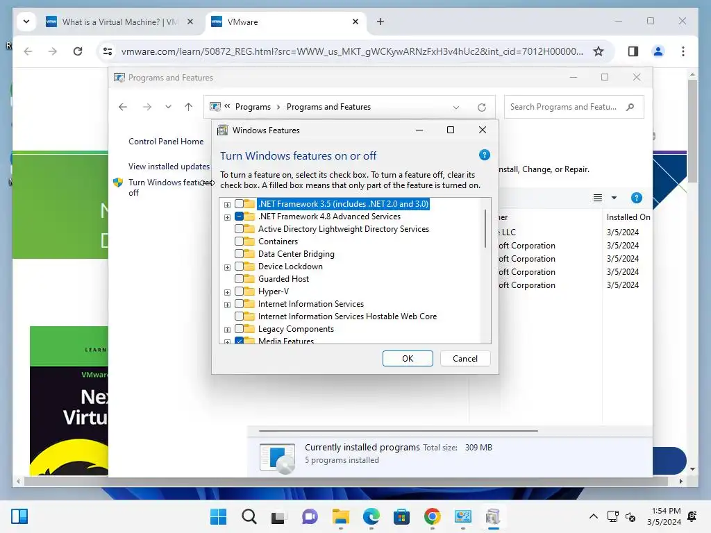
Task: Click Chrome page vertical scrollbar
Action: tap(692, 131)
